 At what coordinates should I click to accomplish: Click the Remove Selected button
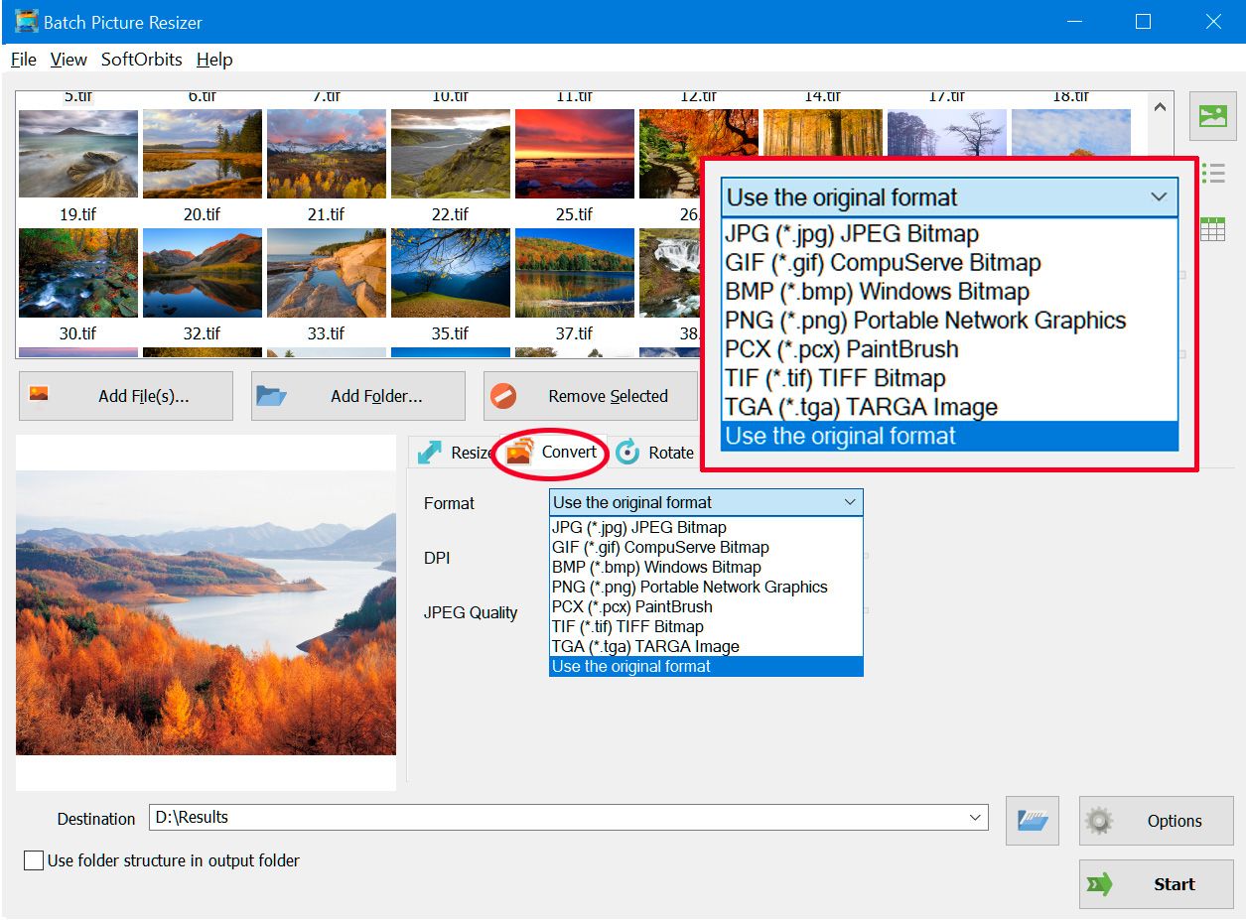(x=590, y=396)
